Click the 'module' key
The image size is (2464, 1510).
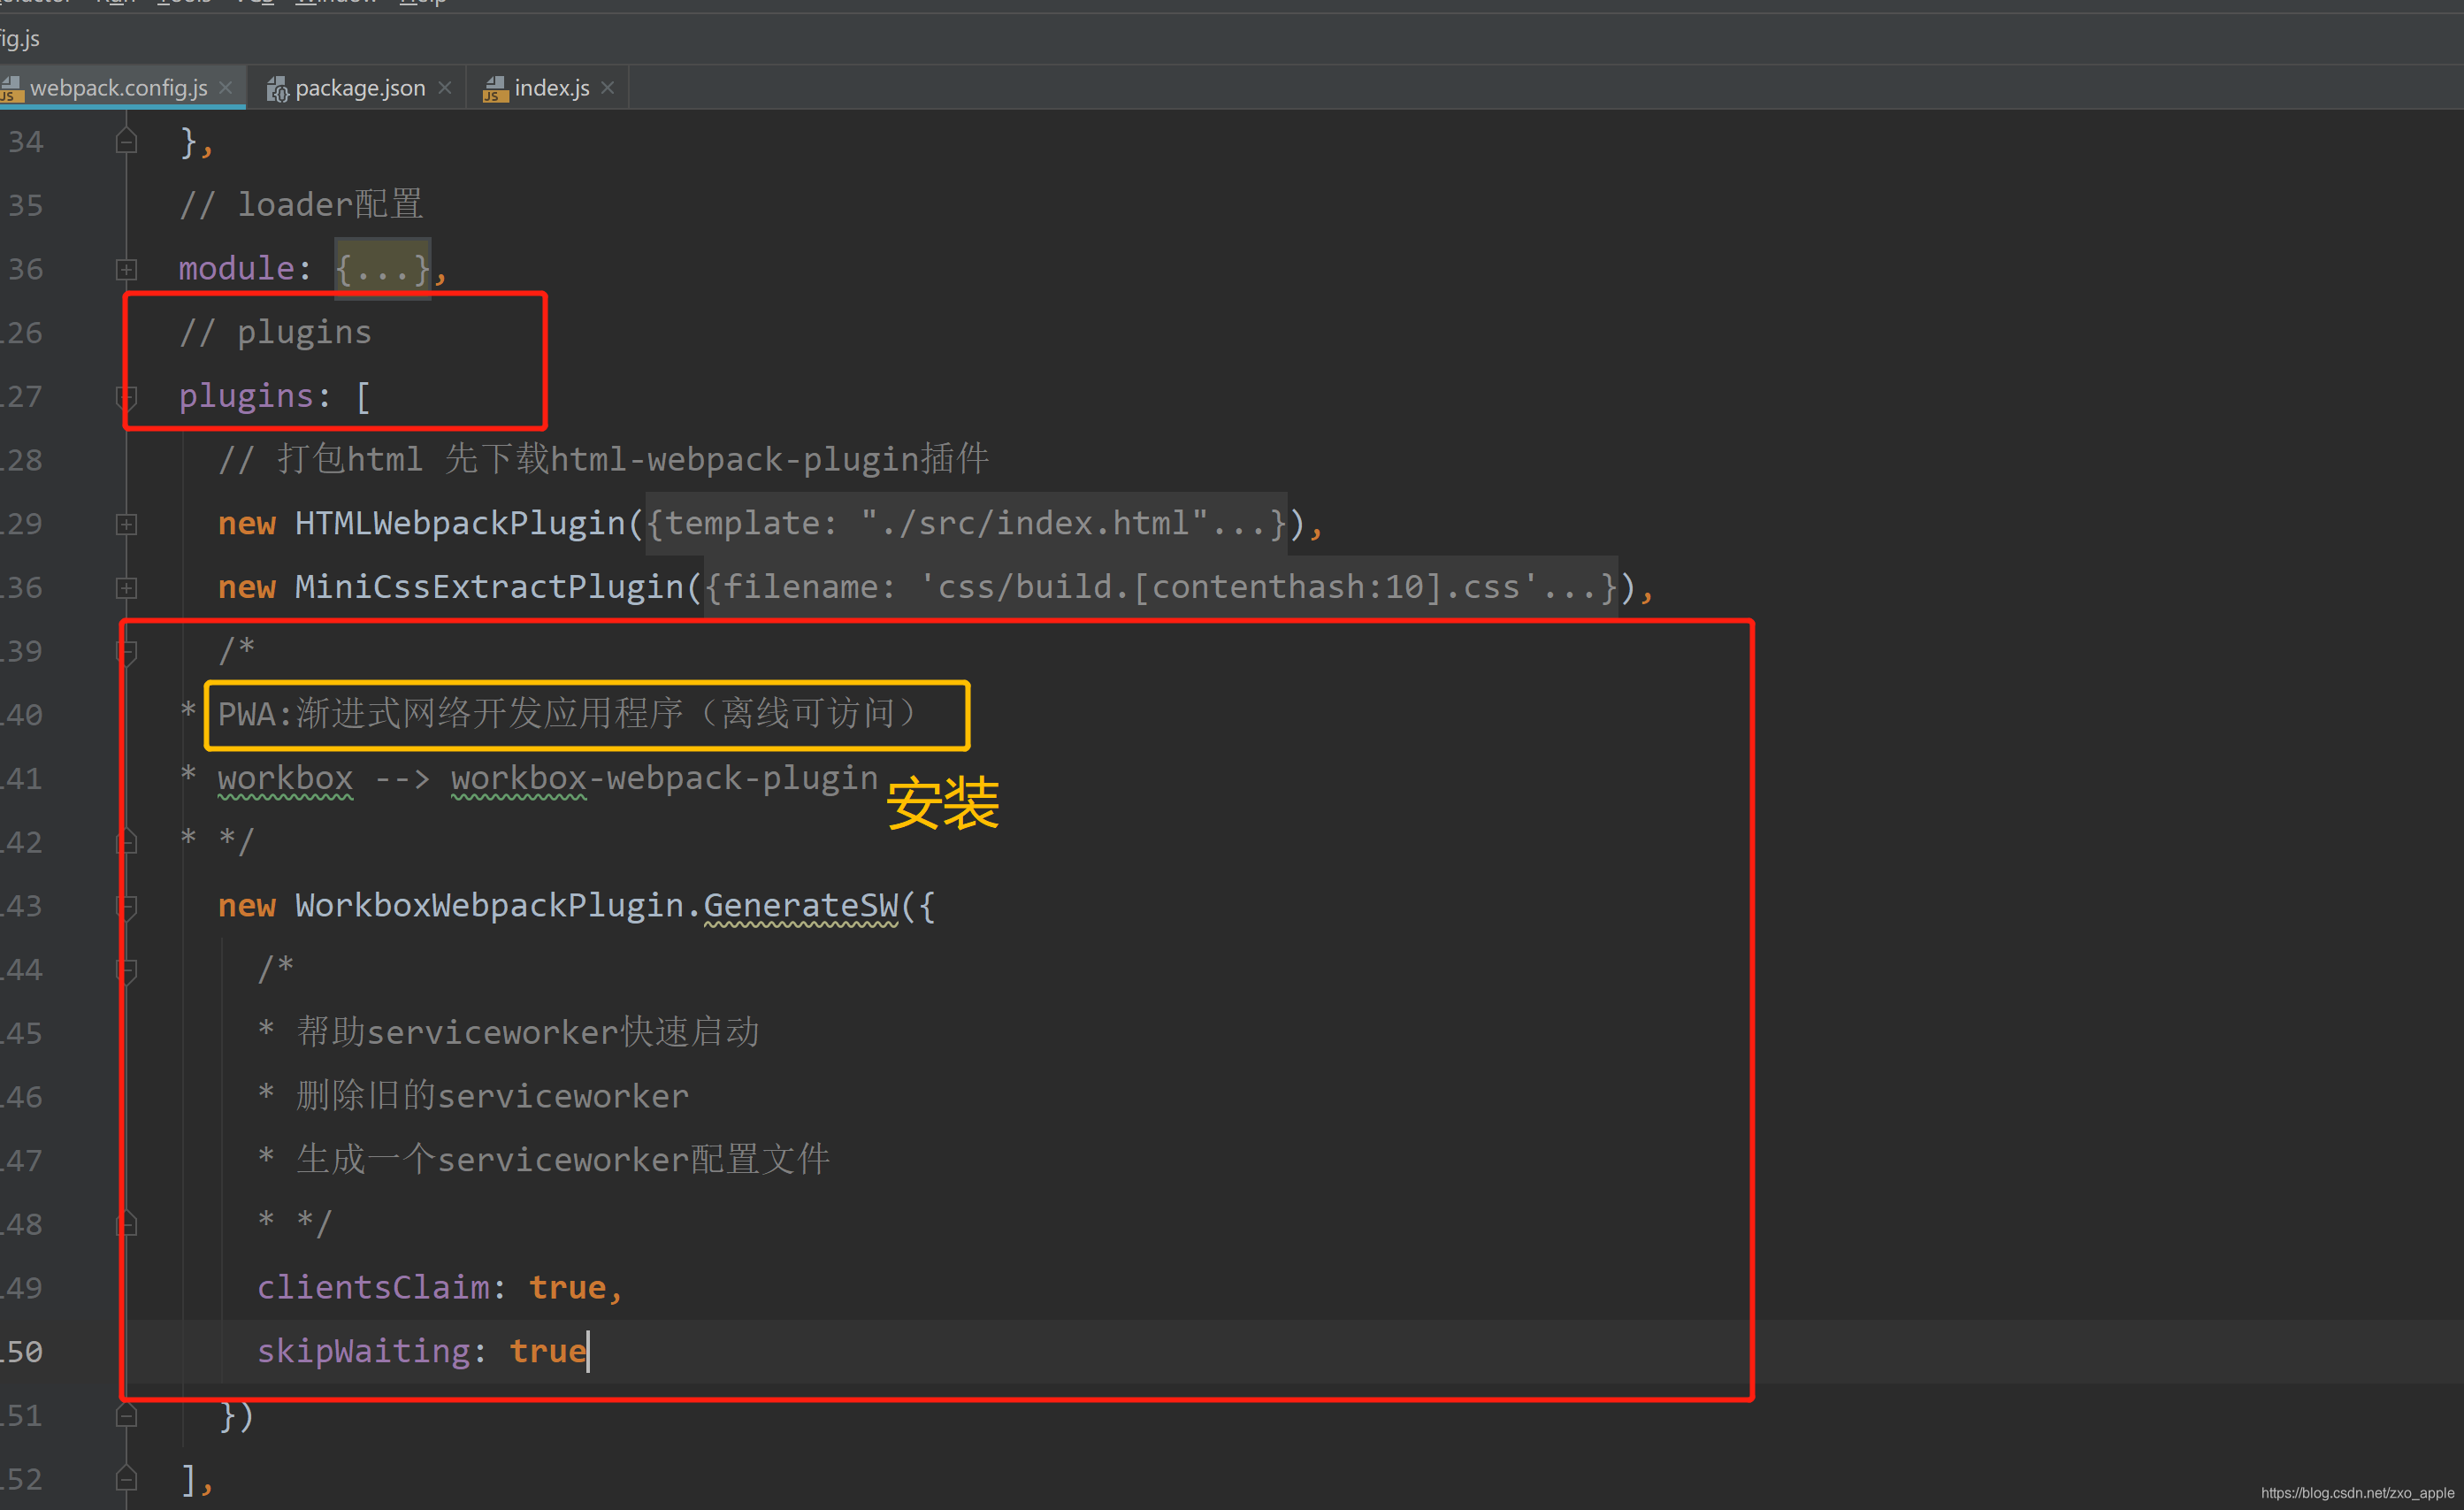pos(237,269)
